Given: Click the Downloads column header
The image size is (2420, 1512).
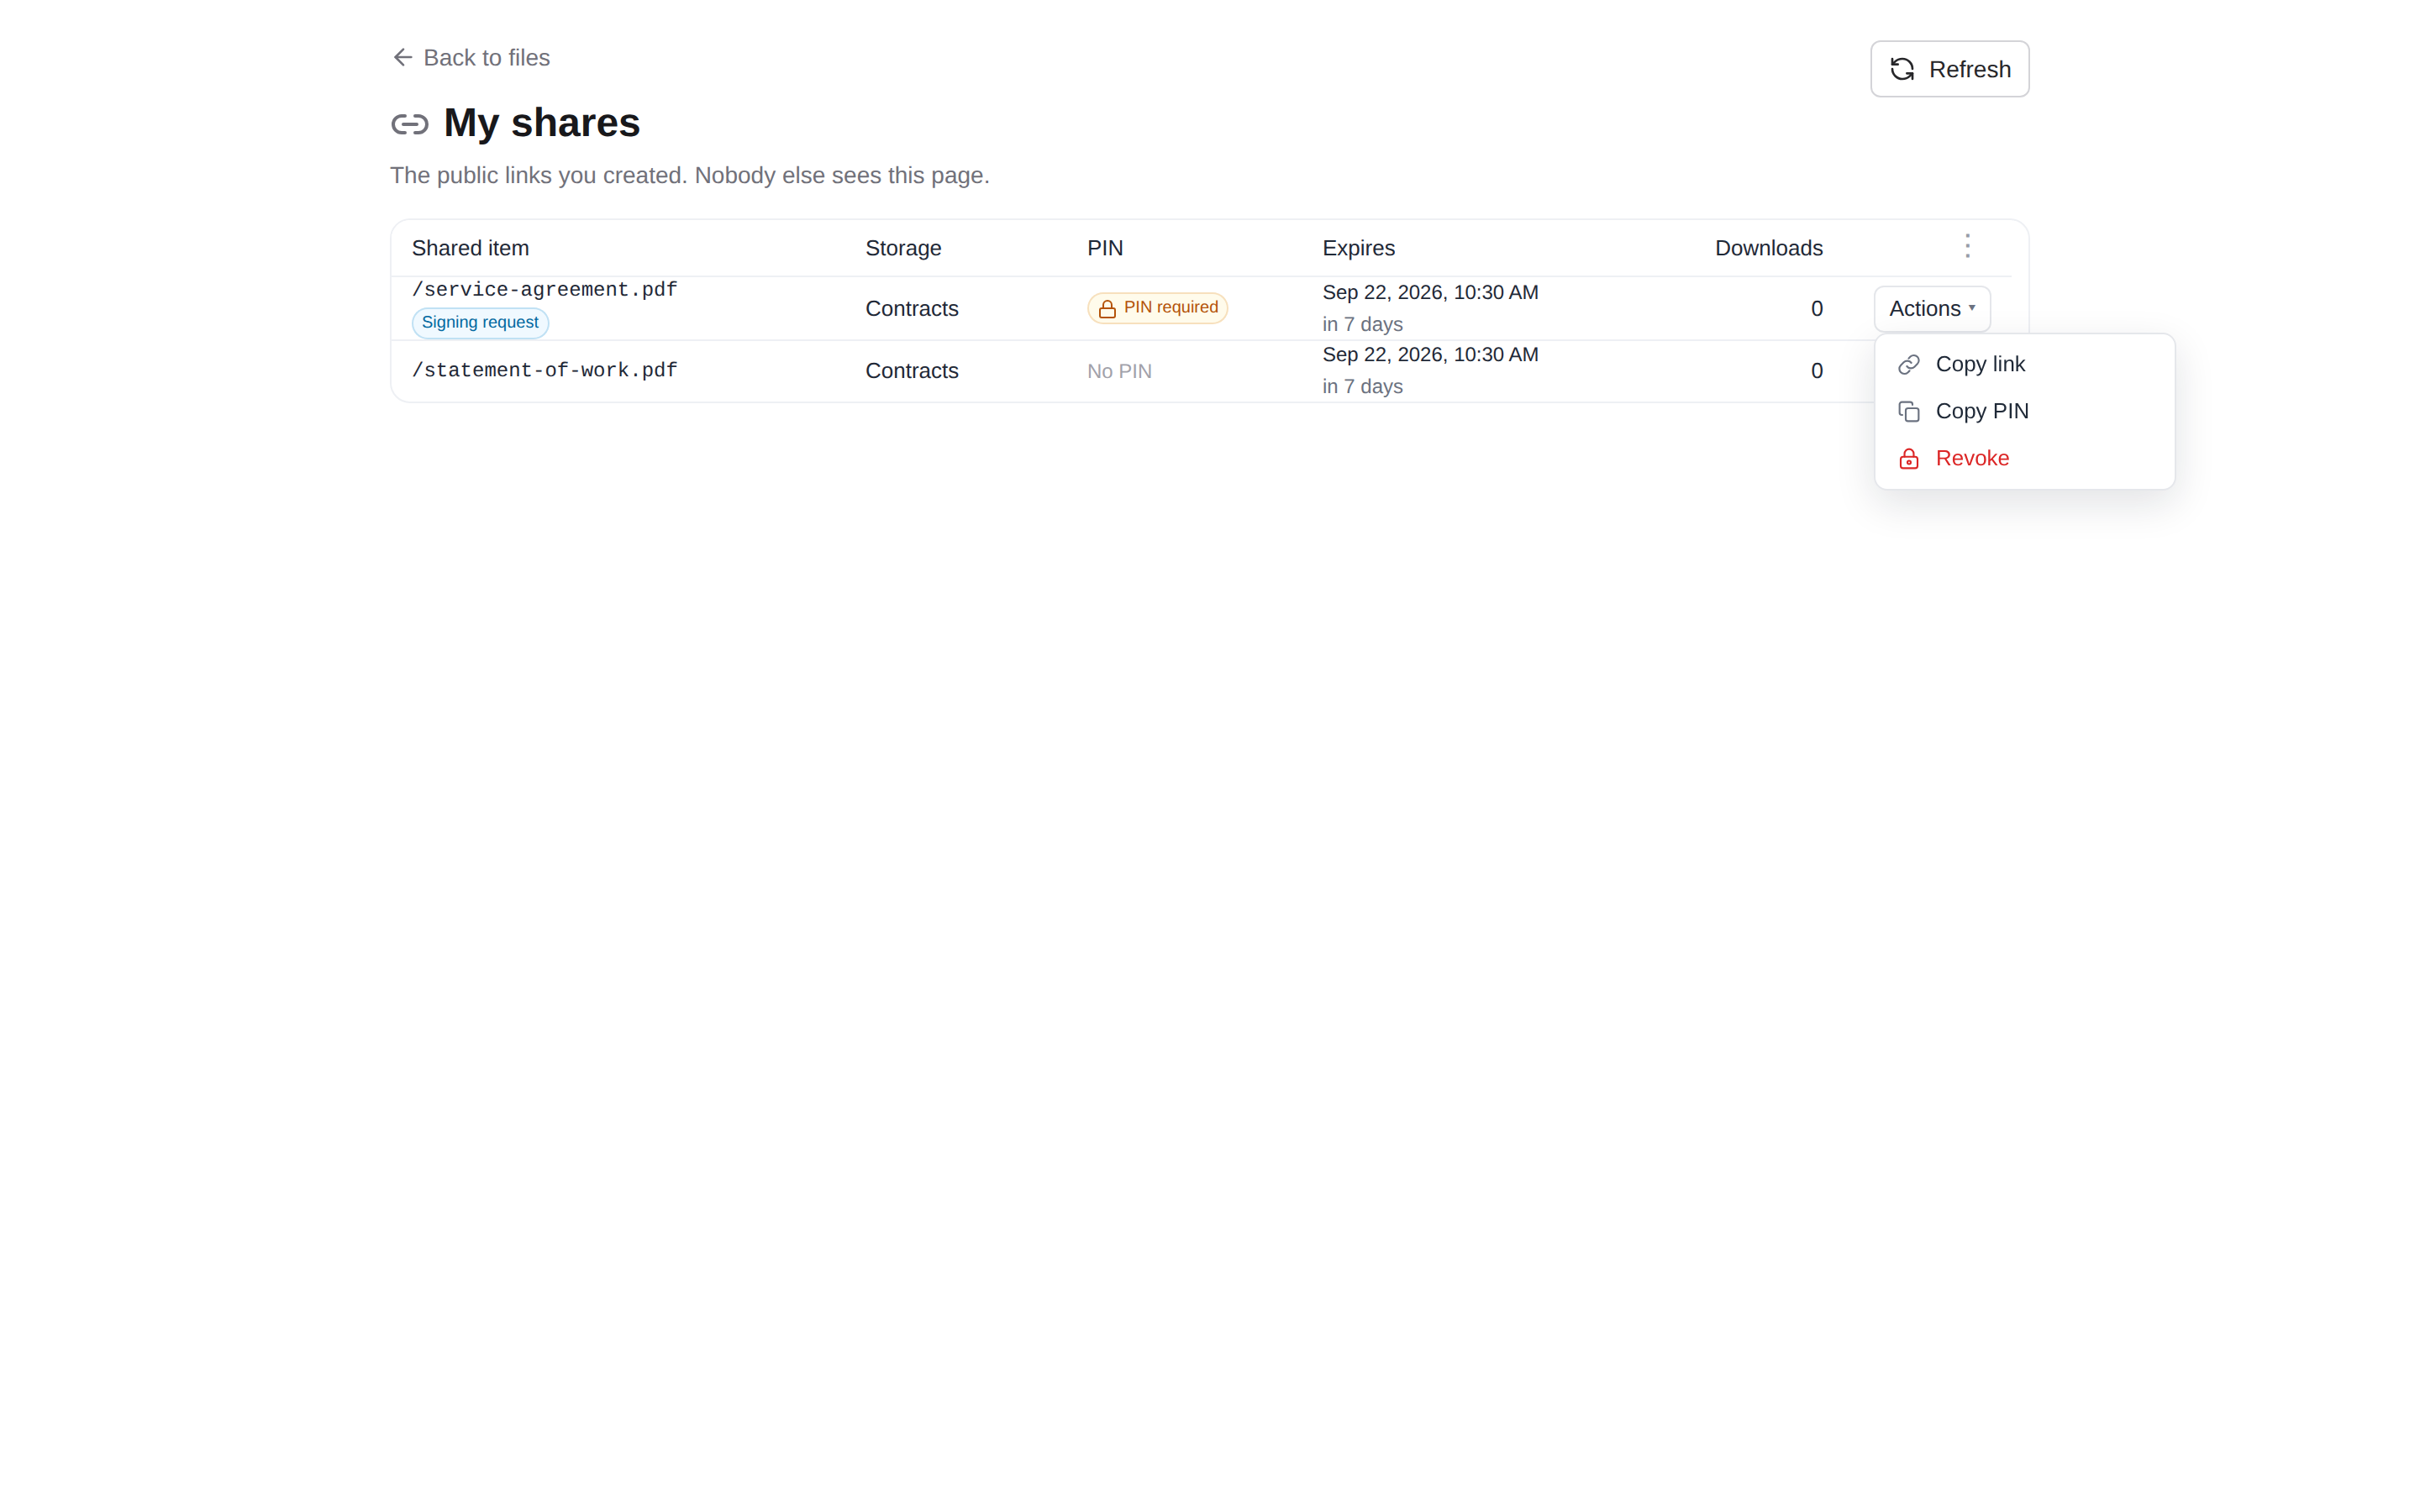Looking at the screenshot, I should [1768, 248].
